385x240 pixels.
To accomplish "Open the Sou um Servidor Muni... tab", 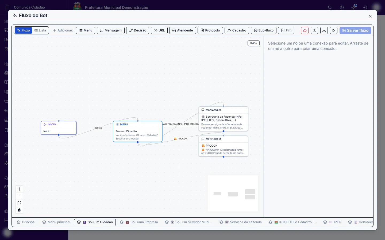I will (x=189, y=222).
